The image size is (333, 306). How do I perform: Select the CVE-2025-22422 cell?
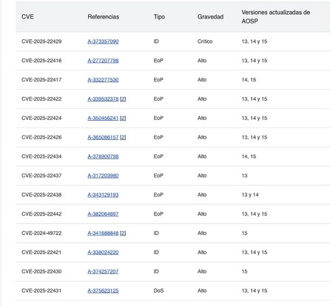pos(41,99)
